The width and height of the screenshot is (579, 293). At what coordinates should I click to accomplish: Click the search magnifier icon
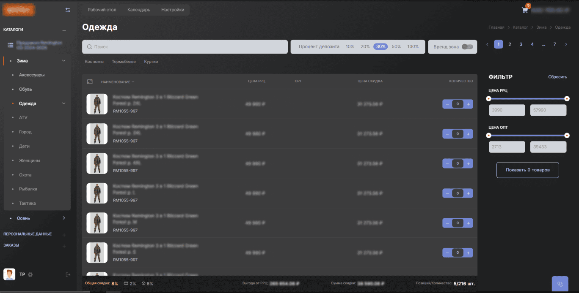89,47
